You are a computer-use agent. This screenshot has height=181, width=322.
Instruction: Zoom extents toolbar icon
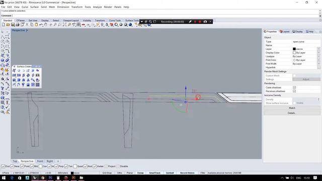pyautogui.click(x=64, y=25)
